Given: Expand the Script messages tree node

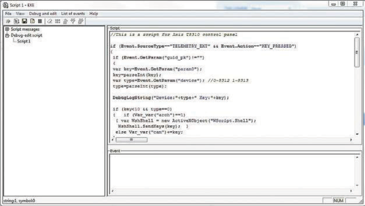Looking at the screenshot, I should 7,30.
